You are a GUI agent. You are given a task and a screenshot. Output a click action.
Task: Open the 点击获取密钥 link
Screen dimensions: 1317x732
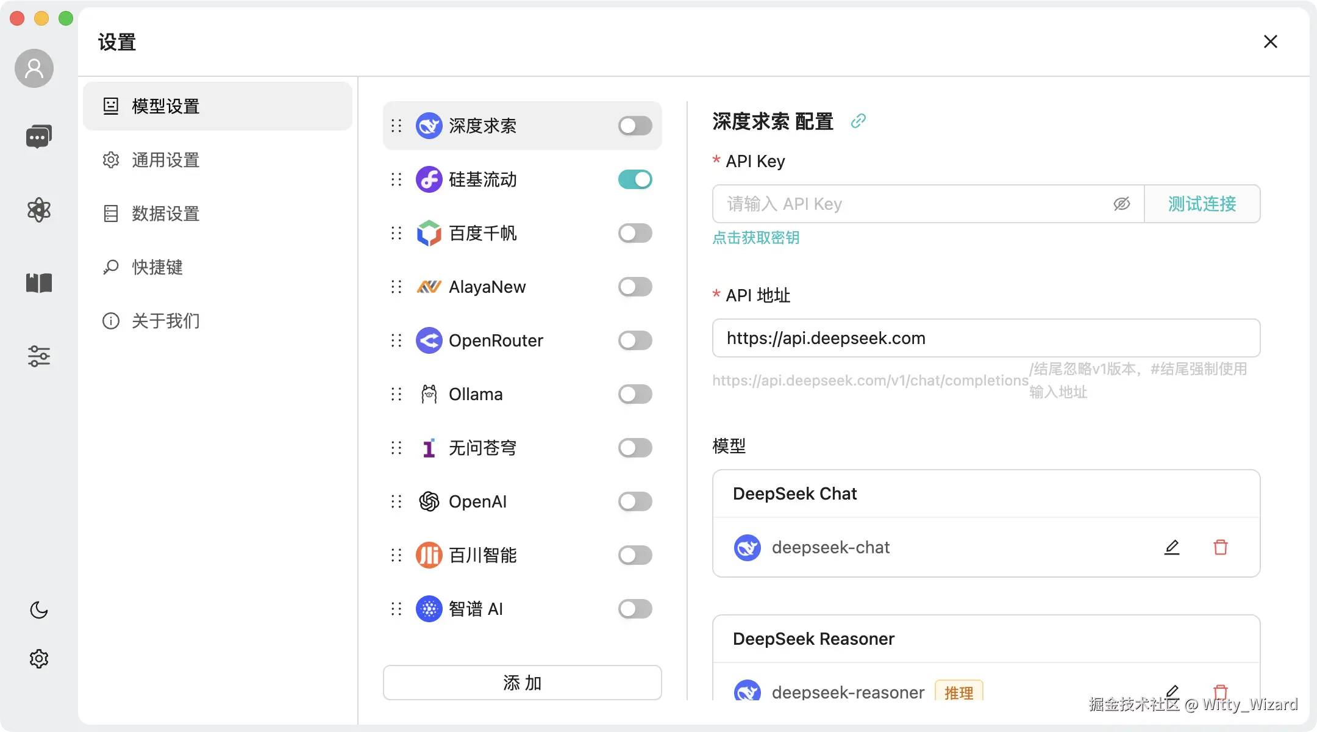tap(756, 238)
